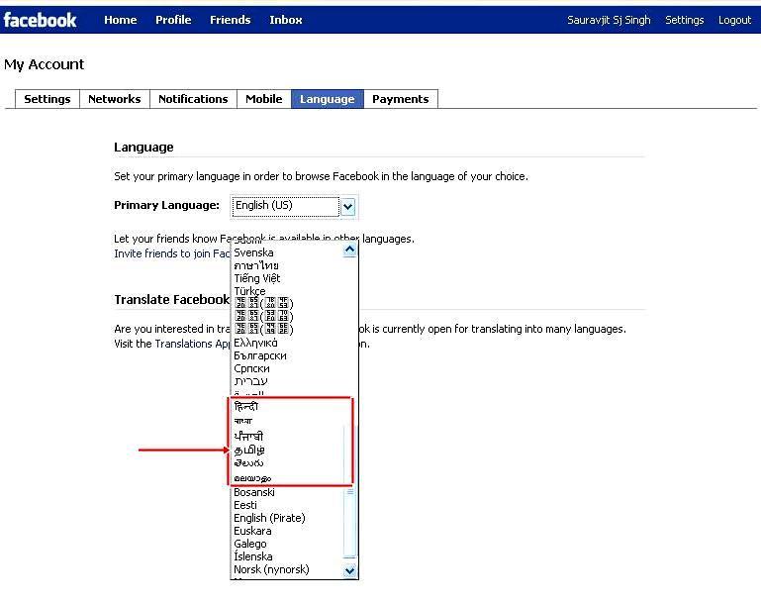The height and width of the screenshot is (604, 761).
Task: Open the Home page link
Action: 121,20
